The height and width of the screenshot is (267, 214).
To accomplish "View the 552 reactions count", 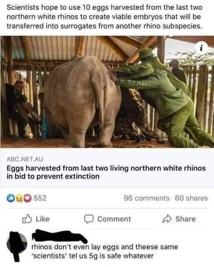I will 40,198.
